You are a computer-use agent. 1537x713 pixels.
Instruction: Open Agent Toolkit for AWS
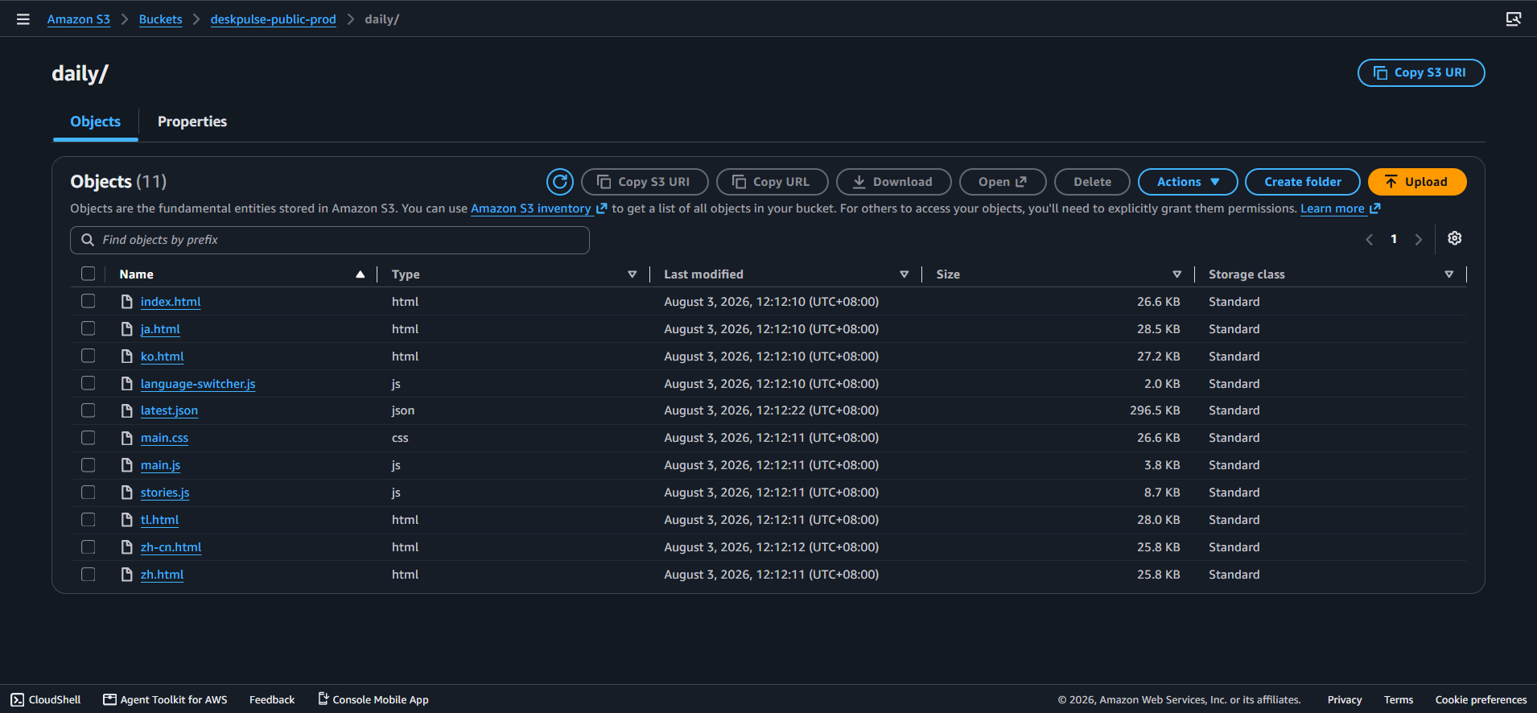click(165, 699)
